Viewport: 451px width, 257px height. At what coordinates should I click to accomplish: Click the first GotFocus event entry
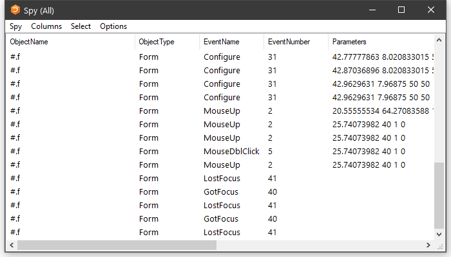221,192
